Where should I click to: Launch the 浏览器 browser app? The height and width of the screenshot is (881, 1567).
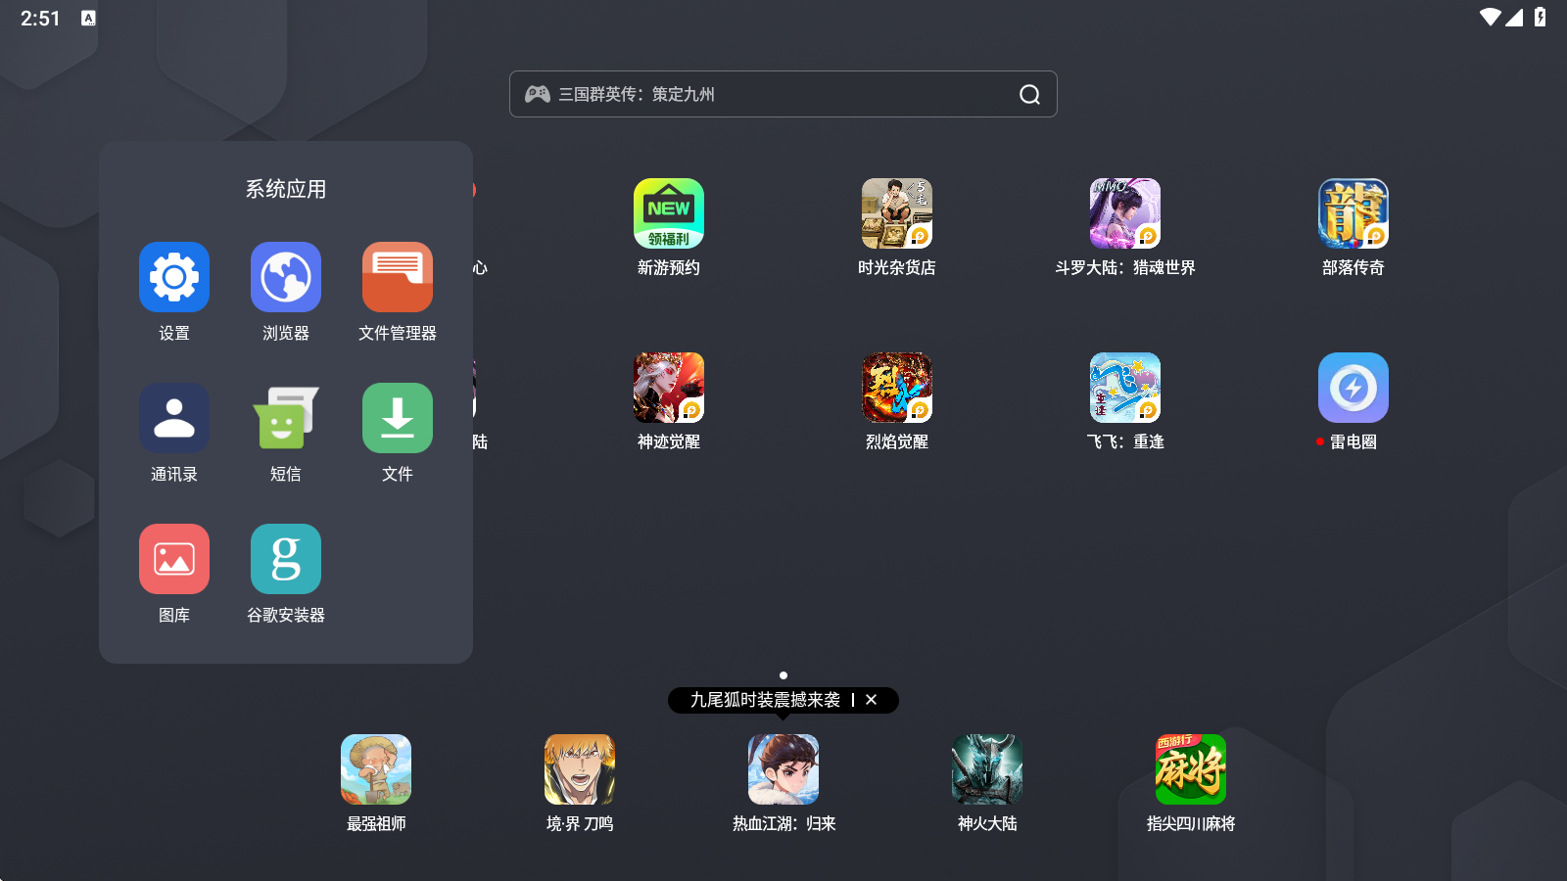(286, 277)
